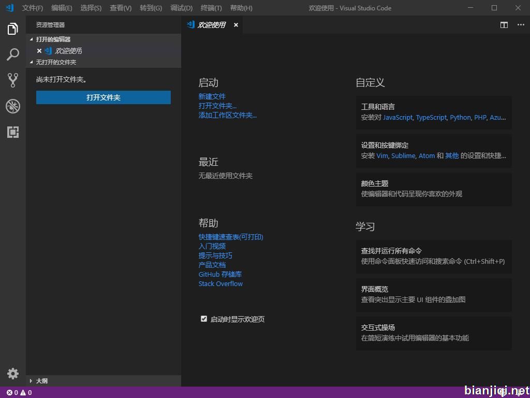Open the GitHub 存储库 link
The height and width of the screenshot is (398, 530).
point(220,274)
